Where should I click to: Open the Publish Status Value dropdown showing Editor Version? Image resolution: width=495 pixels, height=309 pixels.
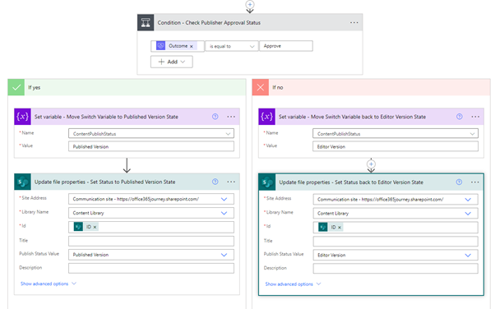click(x=396, y=255)
